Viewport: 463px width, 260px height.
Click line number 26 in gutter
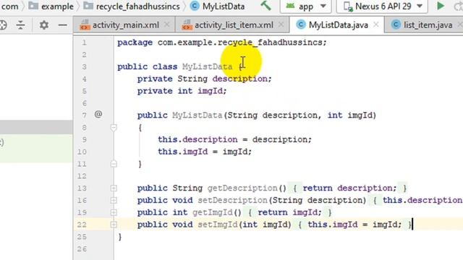coord(82,249)
